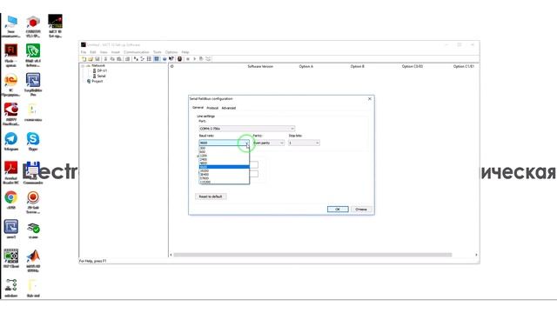Collapse the Network tree node expander
Viewport: 557px width, 313px height.
pos(83,66)
